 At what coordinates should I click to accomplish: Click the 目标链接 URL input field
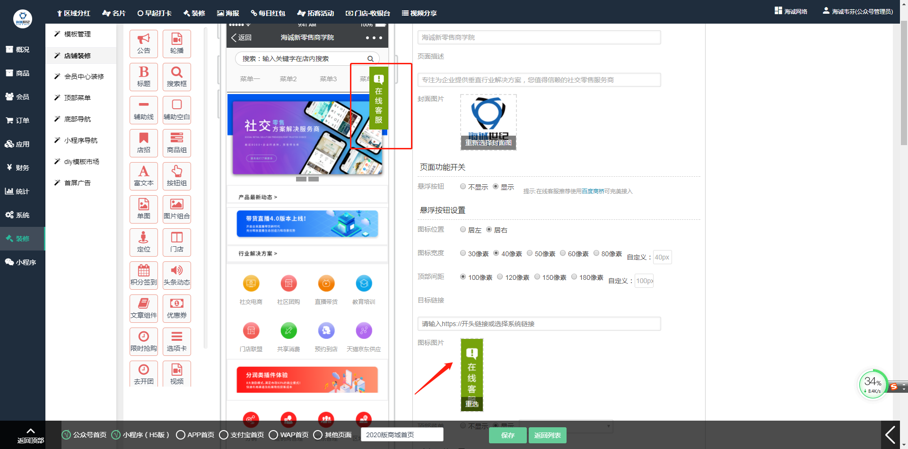tap(539, 324)
